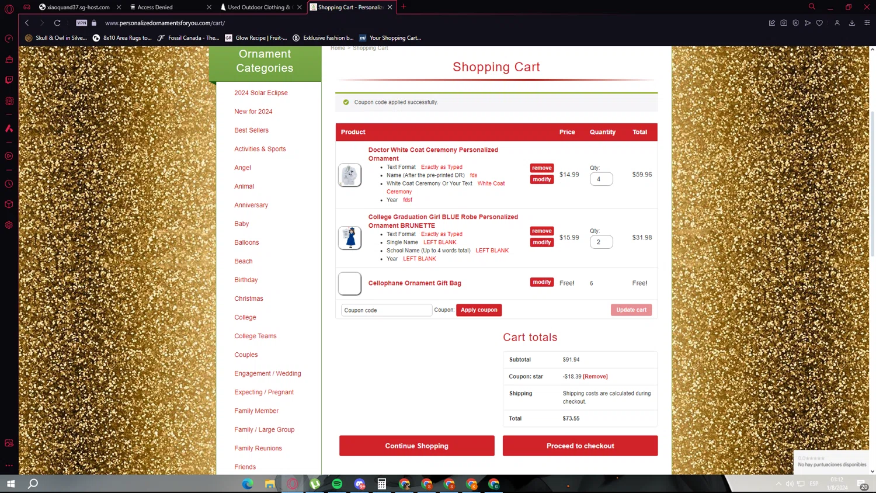This screenshot has height=493, width=876.
Task: Open the Easy Setup sliders icon
Action: 867,23
